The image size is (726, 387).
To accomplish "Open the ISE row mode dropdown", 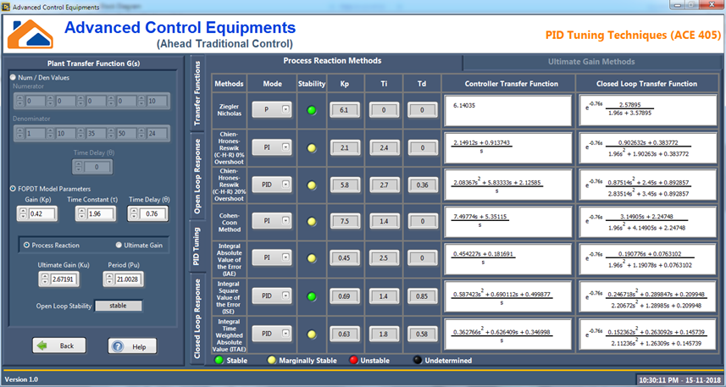I will tap(272, 296).
